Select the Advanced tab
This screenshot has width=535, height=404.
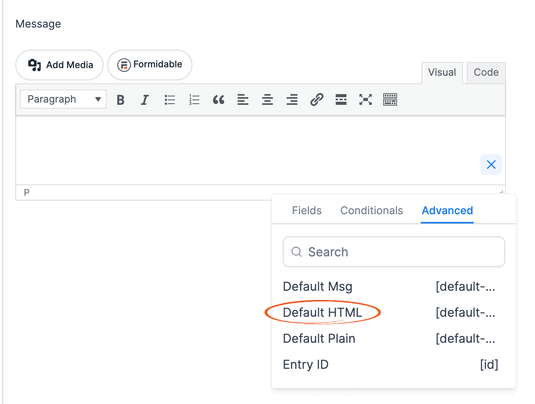click(447, 210)
